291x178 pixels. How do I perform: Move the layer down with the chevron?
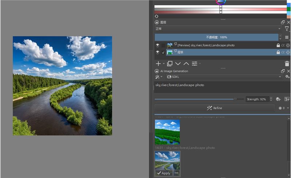click(x=178, y=64)
